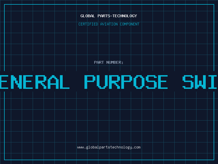The image size is (218, 164).
Task: Click the PART NUMBER: label
Action: [x=109, y=62]
